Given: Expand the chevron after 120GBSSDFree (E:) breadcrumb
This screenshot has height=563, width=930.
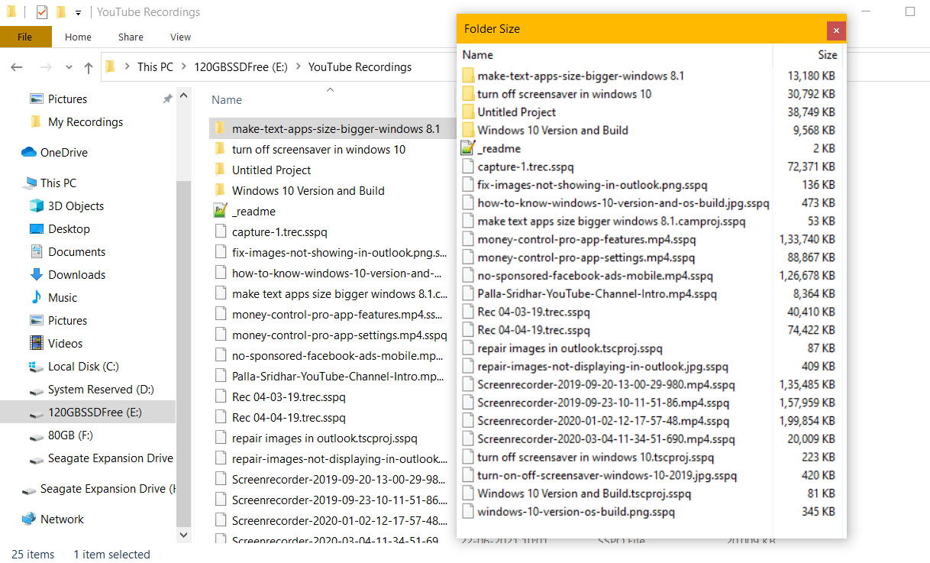Looking at the screenshot, I should 298,67.
